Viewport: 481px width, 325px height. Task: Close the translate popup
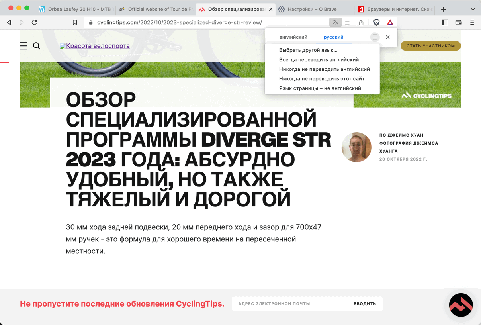[x=388, y=37]
